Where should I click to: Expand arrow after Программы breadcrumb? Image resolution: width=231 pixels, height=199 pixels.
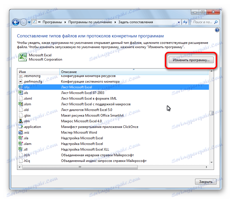(x=65, y=22)
